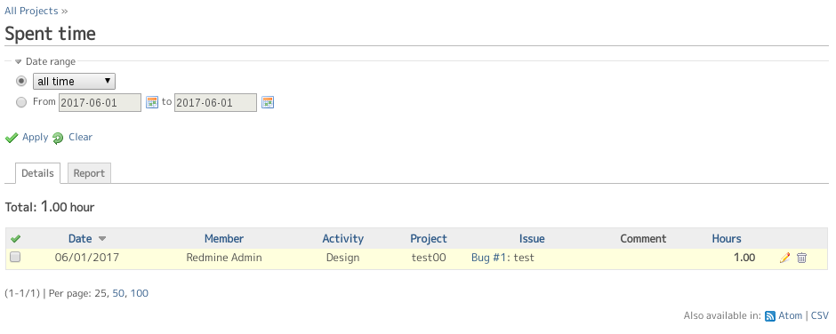
Task: Sort by the Project column header
Action: pos(429,239)
